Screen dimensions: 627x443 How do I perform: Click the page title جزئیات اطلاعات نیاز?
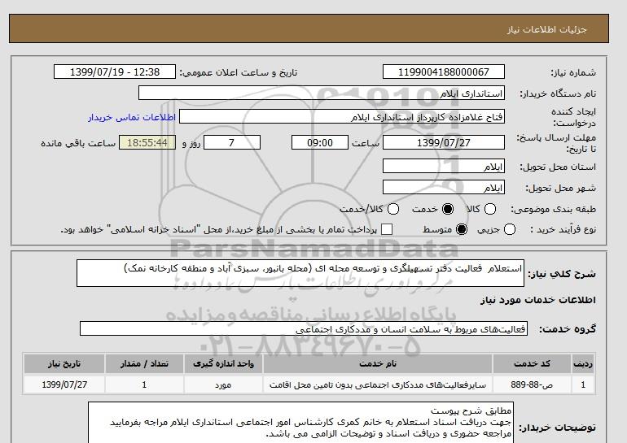coord(546,29)
